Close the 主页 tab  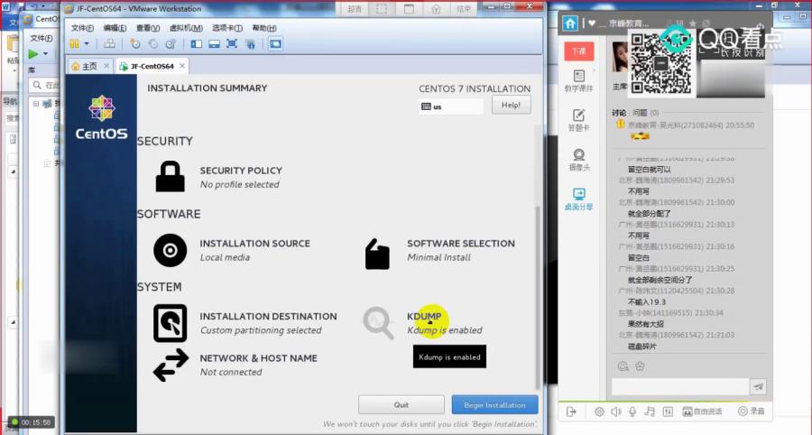click(106, 66)
